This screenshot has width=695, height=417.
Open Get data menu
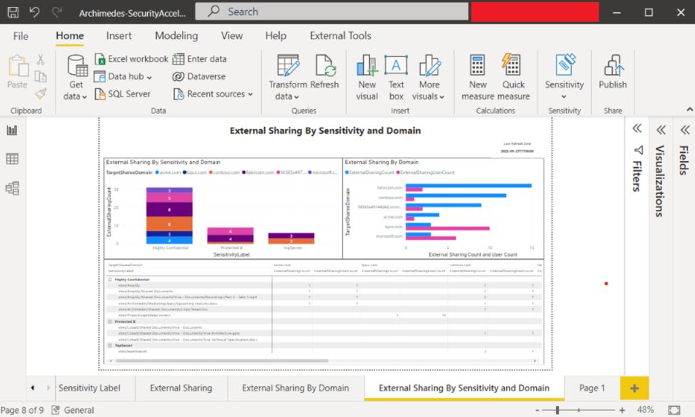coord(75,77)
